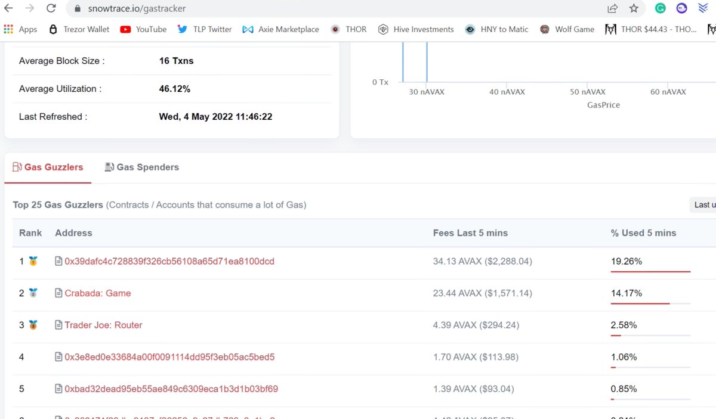
Task: Select the 1.70 AVAX ($113.98) fee value
Action: pos(476,357)
